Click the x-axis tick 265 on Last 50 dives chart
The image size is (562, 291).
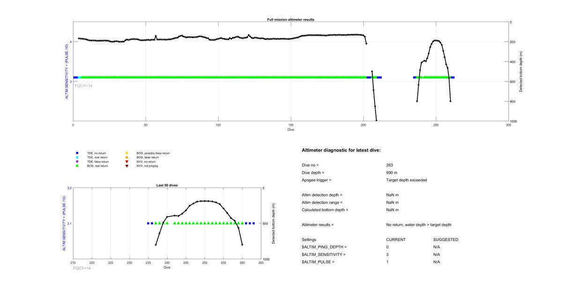pyautogui.click(x=261, y=263)
